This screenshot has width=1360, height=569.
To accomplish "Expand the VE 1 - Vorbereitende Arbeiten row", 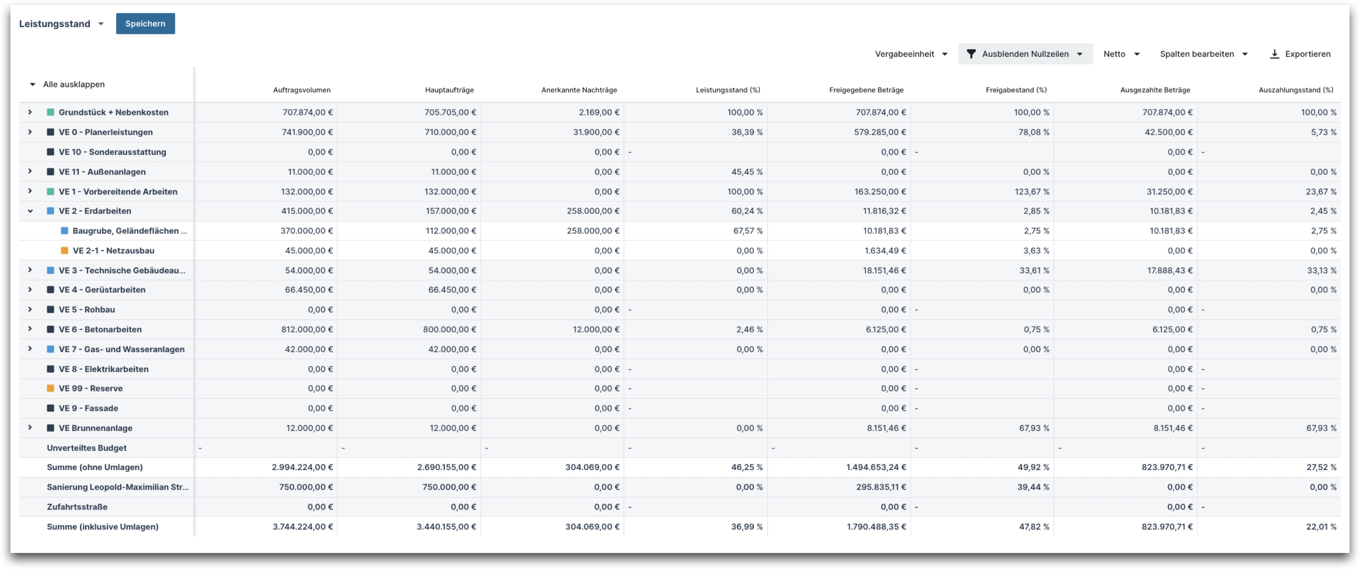I will [x=30, y=191].
